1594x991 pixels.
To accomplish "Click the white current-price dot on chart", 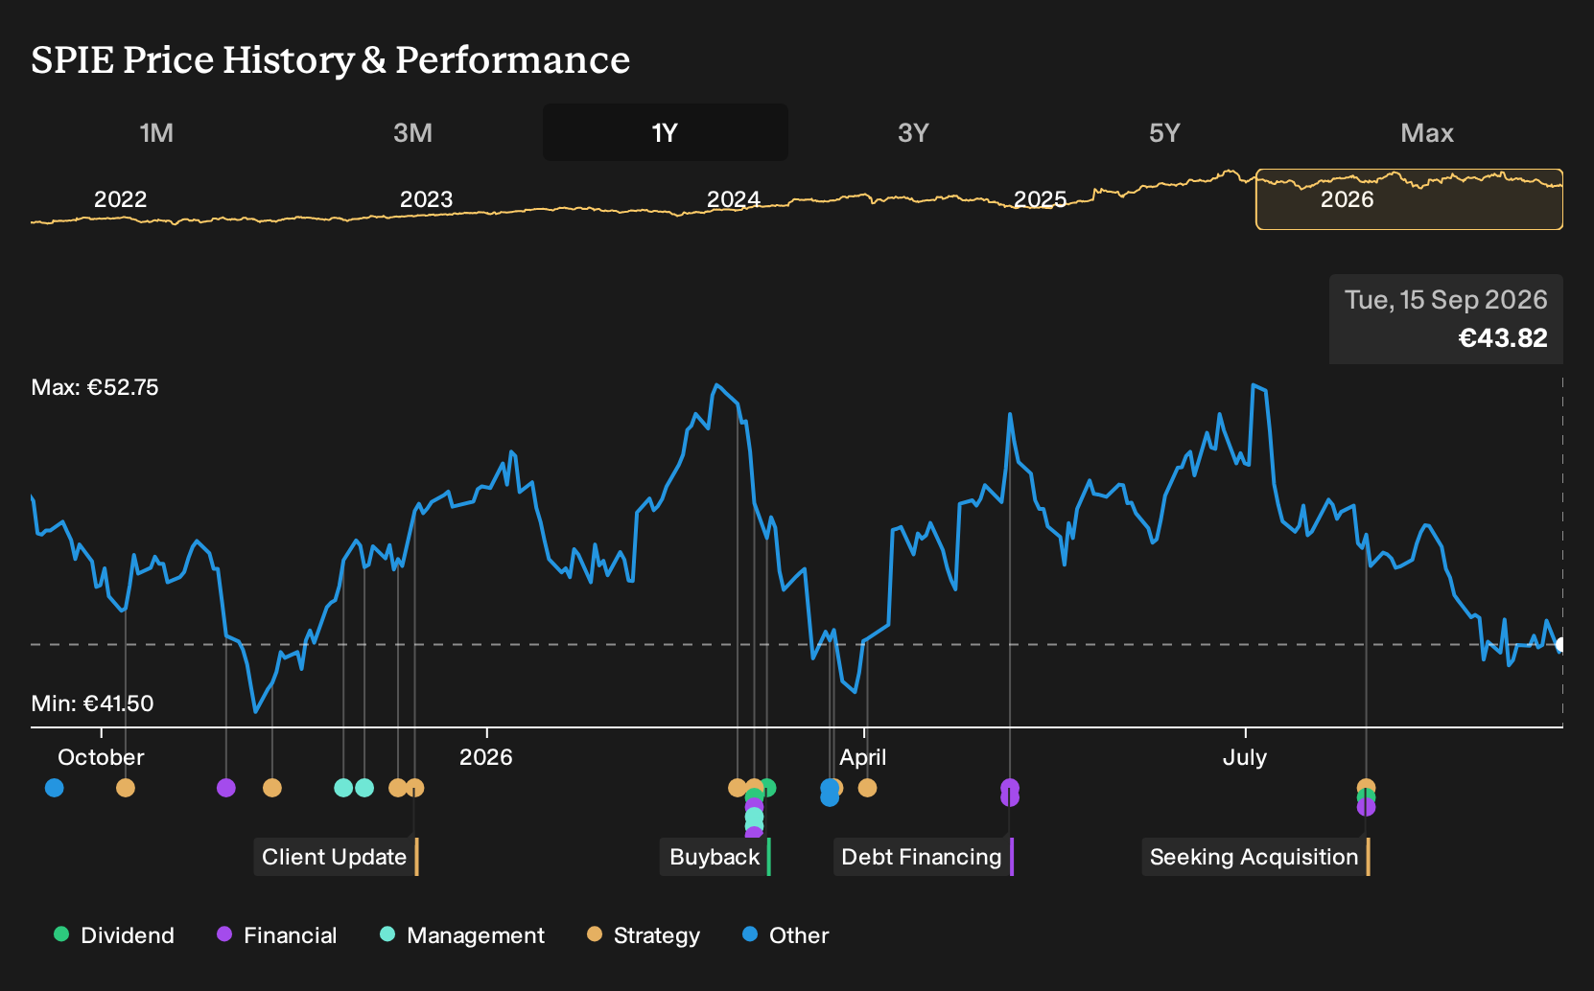I will point(1560,645).
